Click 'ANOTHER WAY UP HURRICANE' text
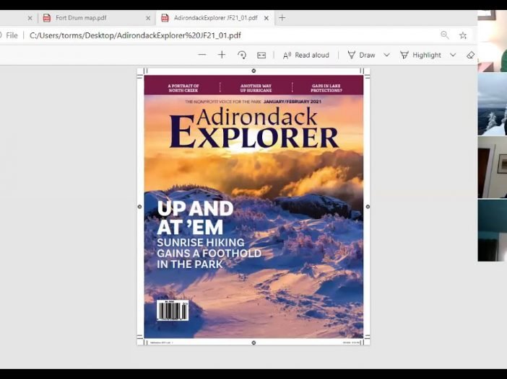Image resolution: width=507 pixels, height=379 pixels. tap(256, 88)
